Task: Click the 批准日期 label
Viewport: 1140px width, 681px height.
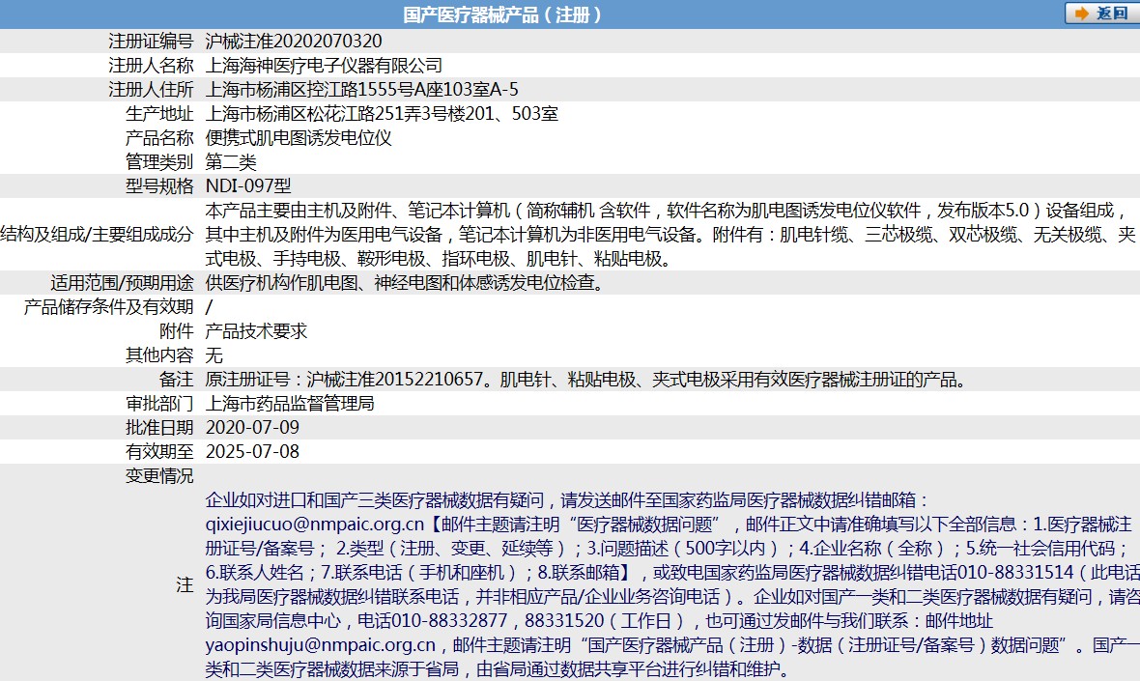Action: (160, 427)
